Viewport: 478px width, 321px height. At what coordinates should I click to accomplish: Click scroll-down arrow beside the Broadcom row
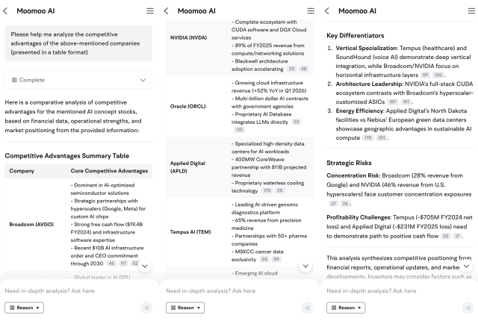coord(144,267)
